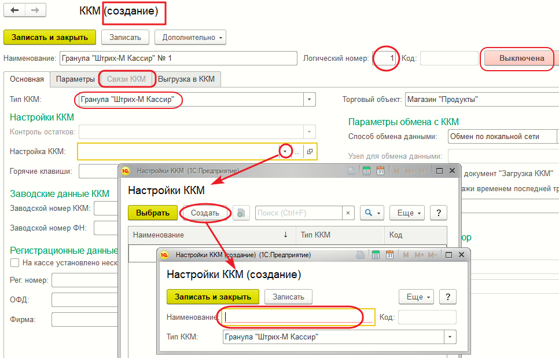The height and width of the screenshot is (358, 559).
Task: Toggle the На кассе установлено checkbox
Action: pyautogui.click(x=15, y=262)
